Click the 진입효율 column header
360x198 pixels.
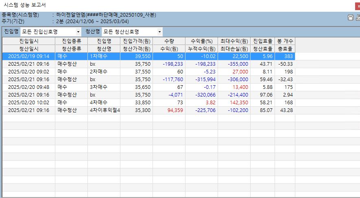tap(262, 41)
